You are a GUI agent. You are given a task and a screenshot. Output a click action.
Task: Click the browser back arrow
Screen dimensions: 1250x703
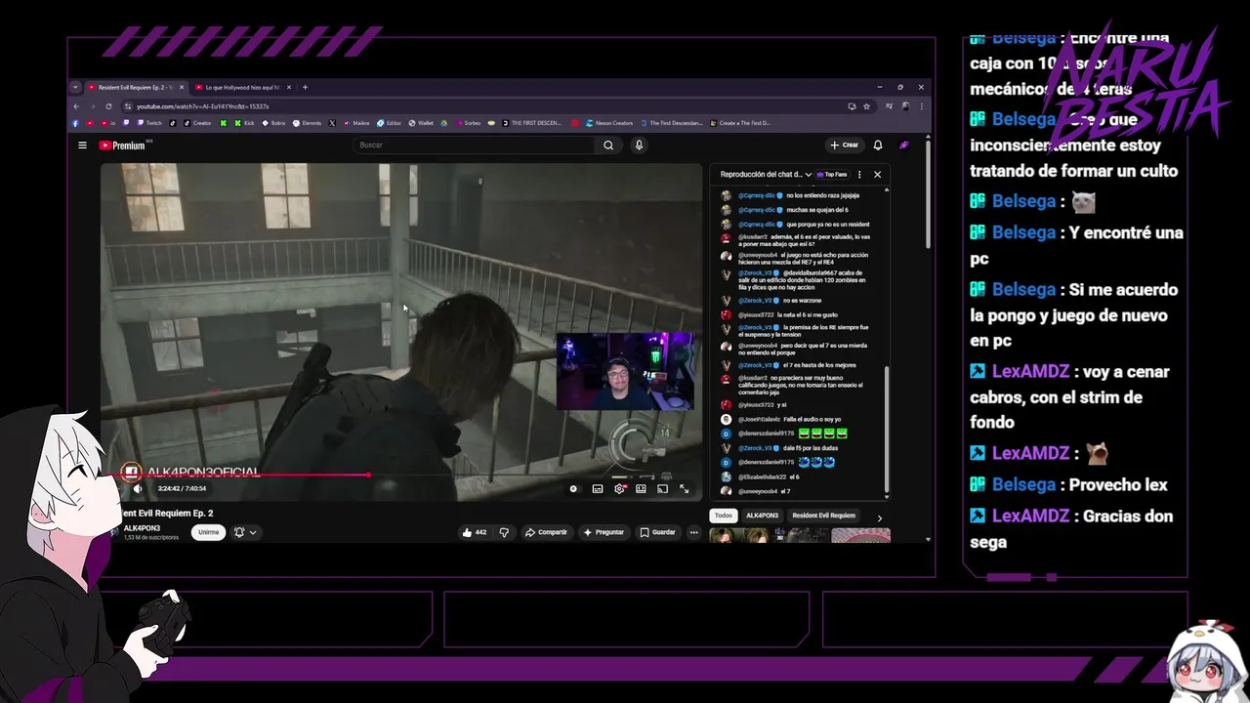click(x=76, y=106)
